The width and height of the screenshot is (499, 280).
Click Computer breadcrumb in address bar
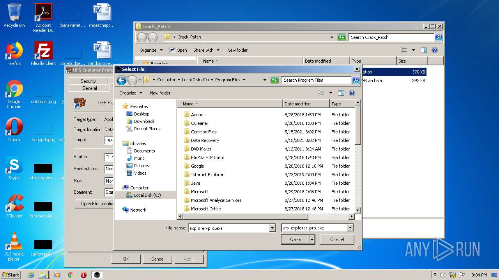tap(166, 80)
